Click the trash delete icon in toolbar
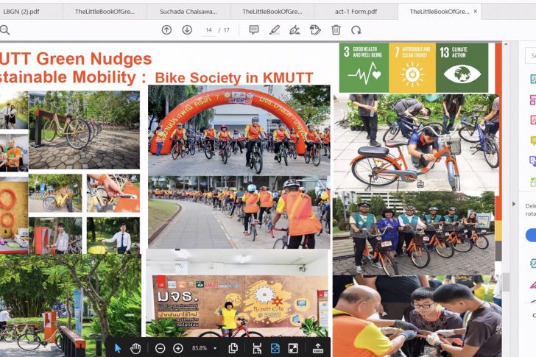The image size is (536, 357). point(336,29)
